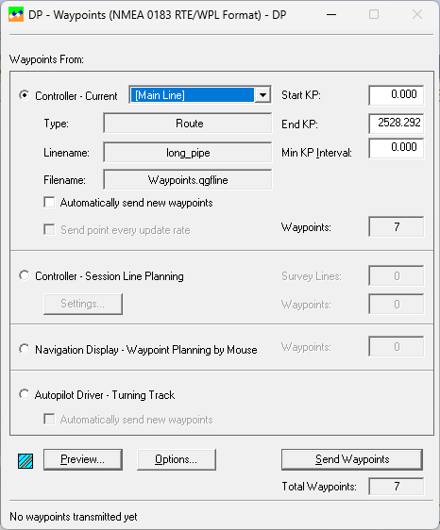The height and width of the screenshot is (530, 440).
Task: Click the Min KP Interval field
Action: [x=396, y=148]
